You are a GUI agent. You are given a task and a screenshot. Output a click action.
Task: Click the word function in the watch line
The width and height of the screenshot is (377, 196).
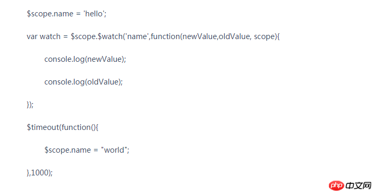pyautogui.click(x=165, y=36)
